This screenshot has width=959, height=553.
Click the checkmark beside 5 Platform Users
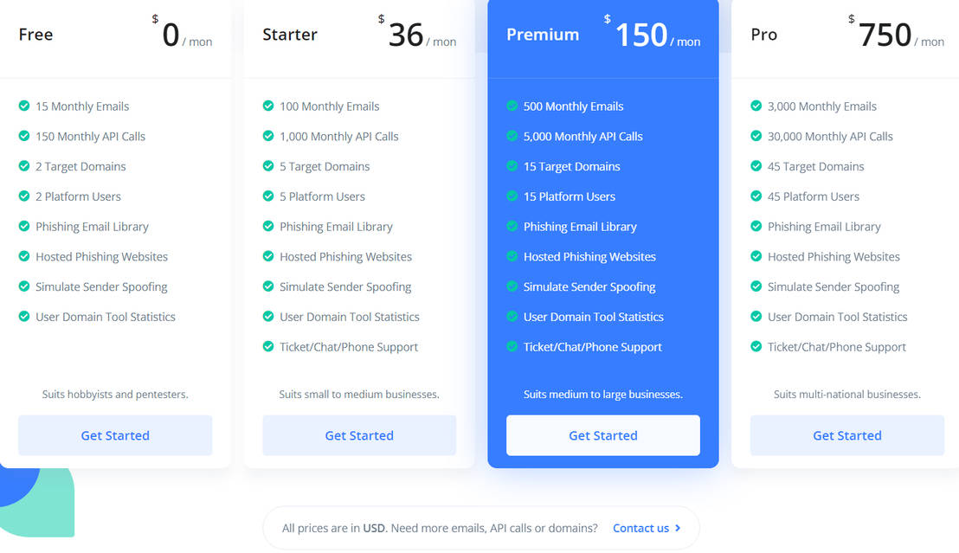[x=267, y=196]
